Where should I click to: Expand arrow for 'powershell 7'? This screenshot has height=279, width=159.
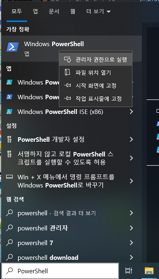(131, 243)
